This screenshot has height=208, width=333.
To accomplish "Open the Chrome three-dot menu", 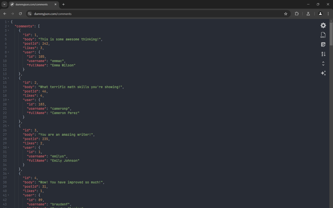I will [x=328, y=14].
